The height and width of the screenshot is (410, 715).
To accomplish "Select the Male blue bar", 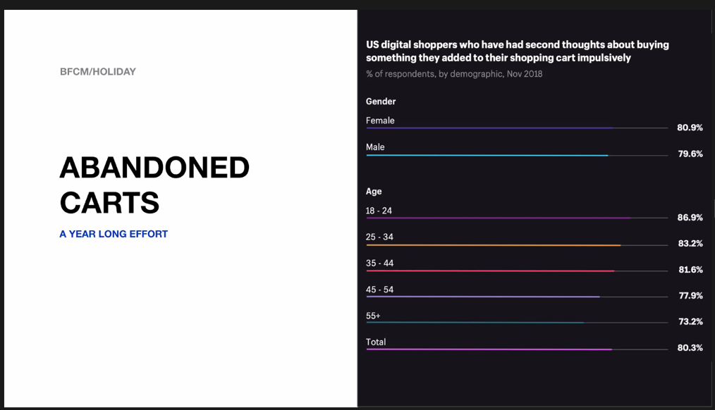I will (x=487, y=156).
